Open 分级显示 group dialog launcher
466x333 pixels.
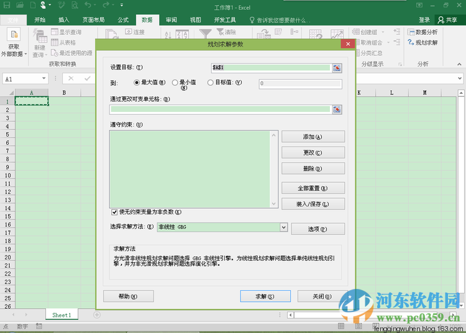(x=400, y=64)
